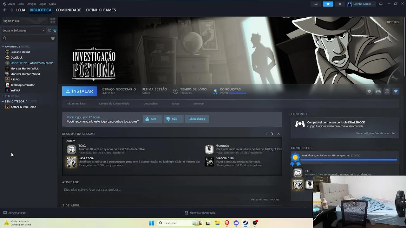Click the INSTALAR button
The height and width of the screenshot is (228, 406).
pos(80,91)
